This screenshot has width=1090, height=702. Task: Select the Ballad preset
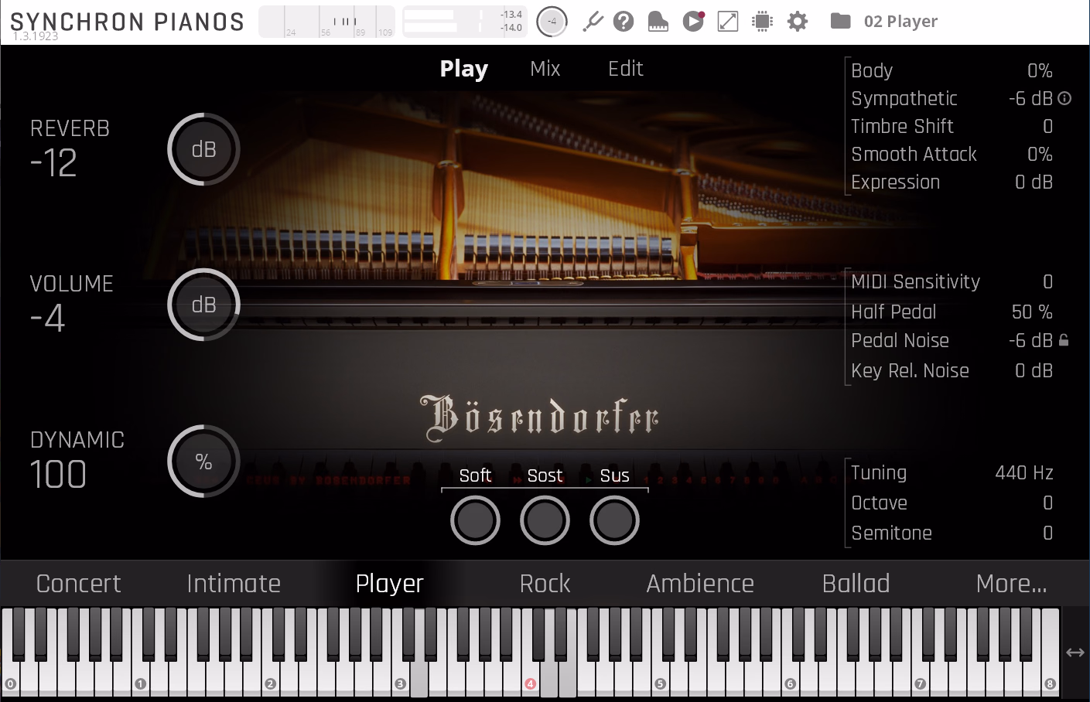coord(856,583)
